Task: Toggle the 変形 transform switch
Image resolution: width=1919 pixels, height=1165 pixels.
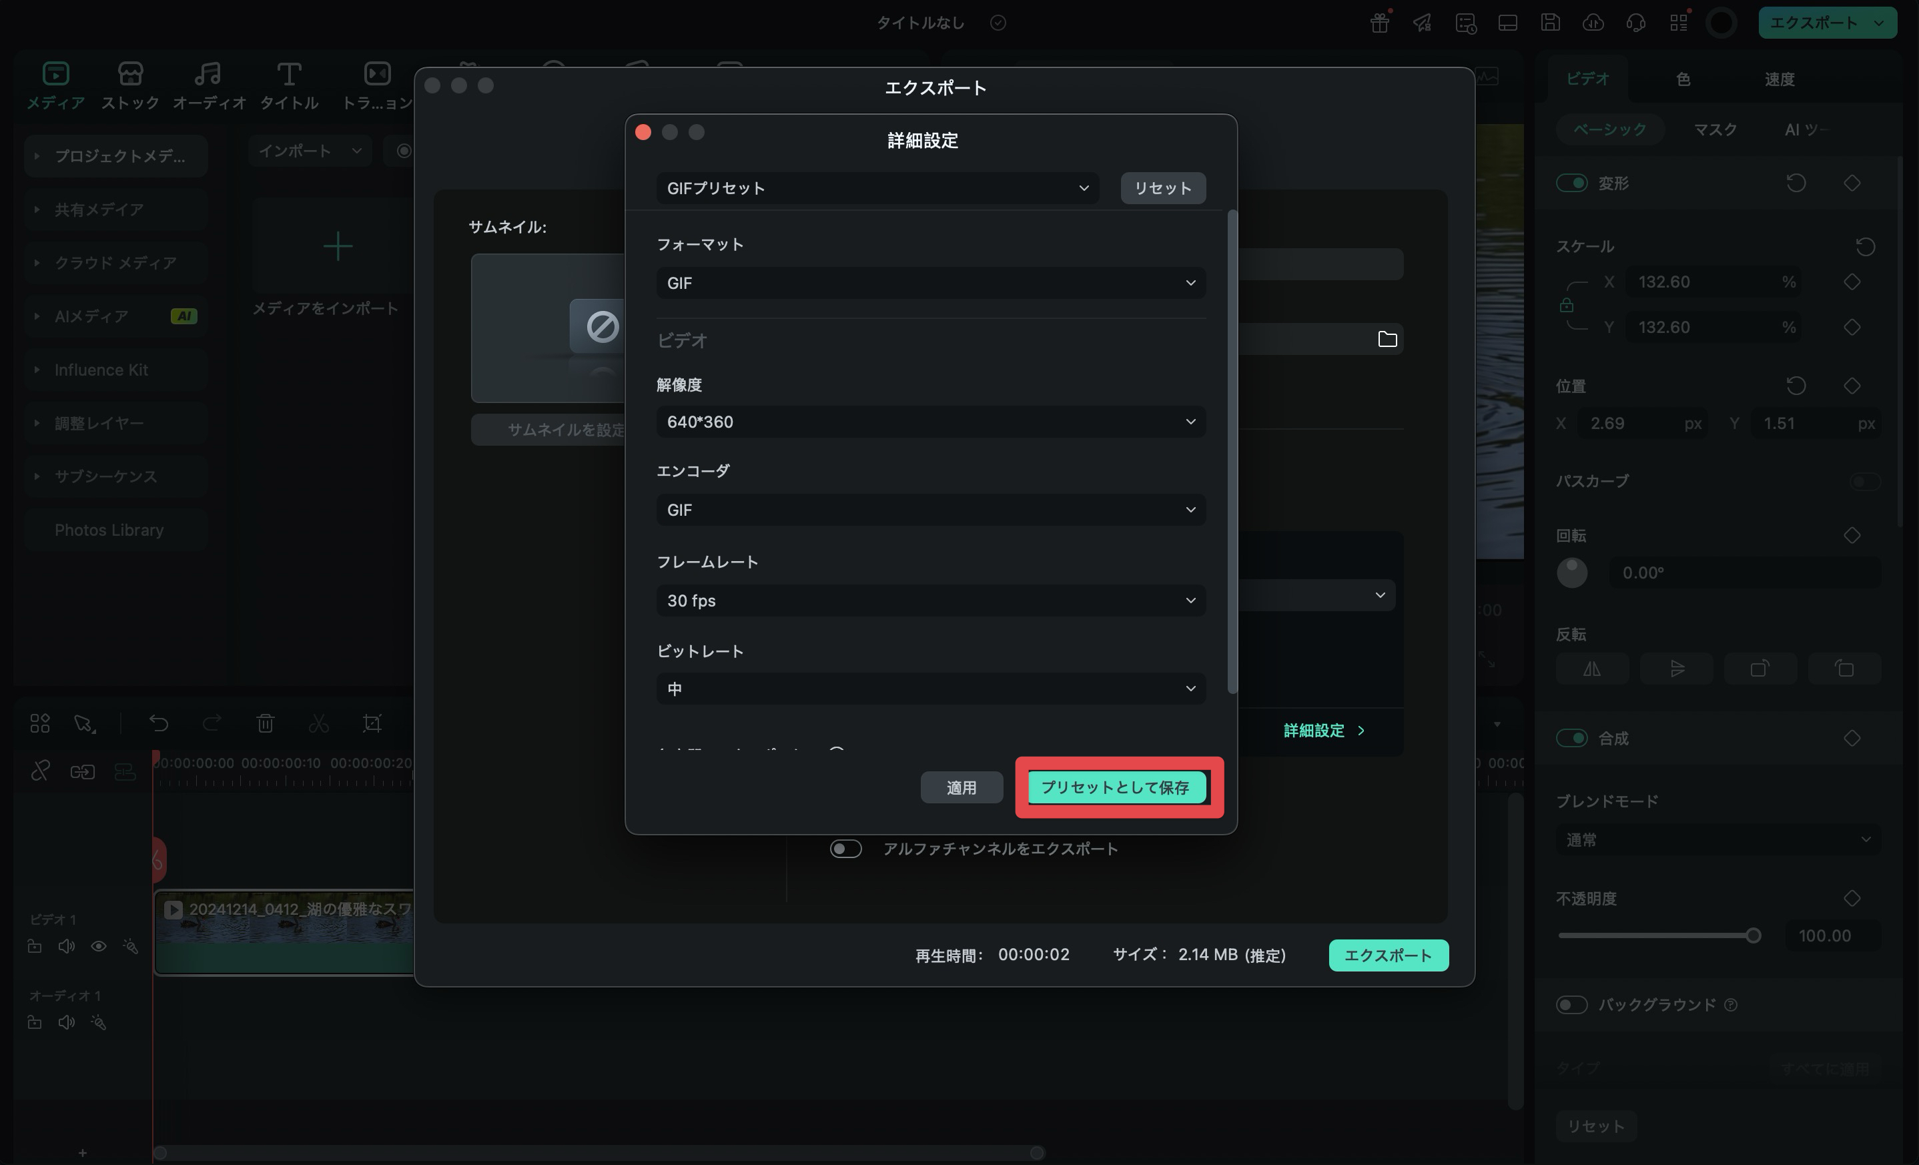Action: [x=1571, y=183]
